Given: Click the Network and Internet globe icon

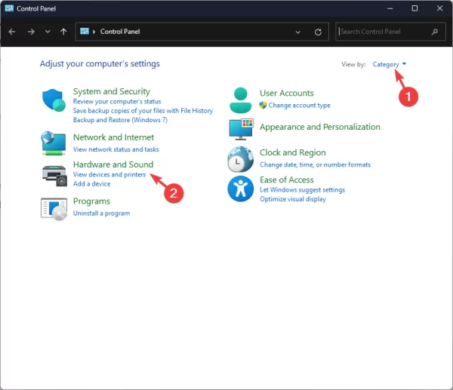Looking at the screenshot, I should pos(54,143).
